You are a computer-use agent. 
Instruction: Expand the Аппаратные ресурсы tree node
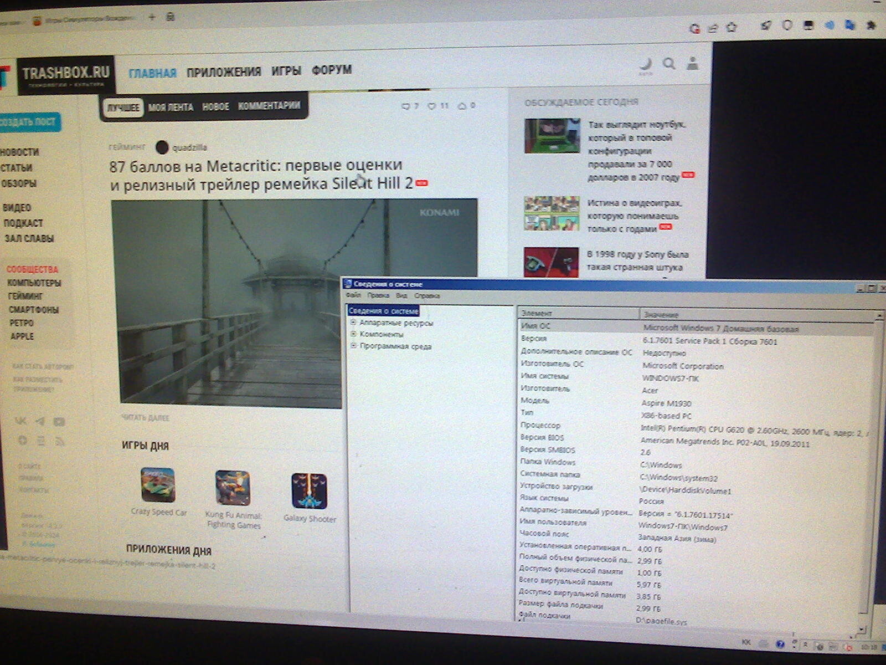pyautogui.click(x=353, y=322)
